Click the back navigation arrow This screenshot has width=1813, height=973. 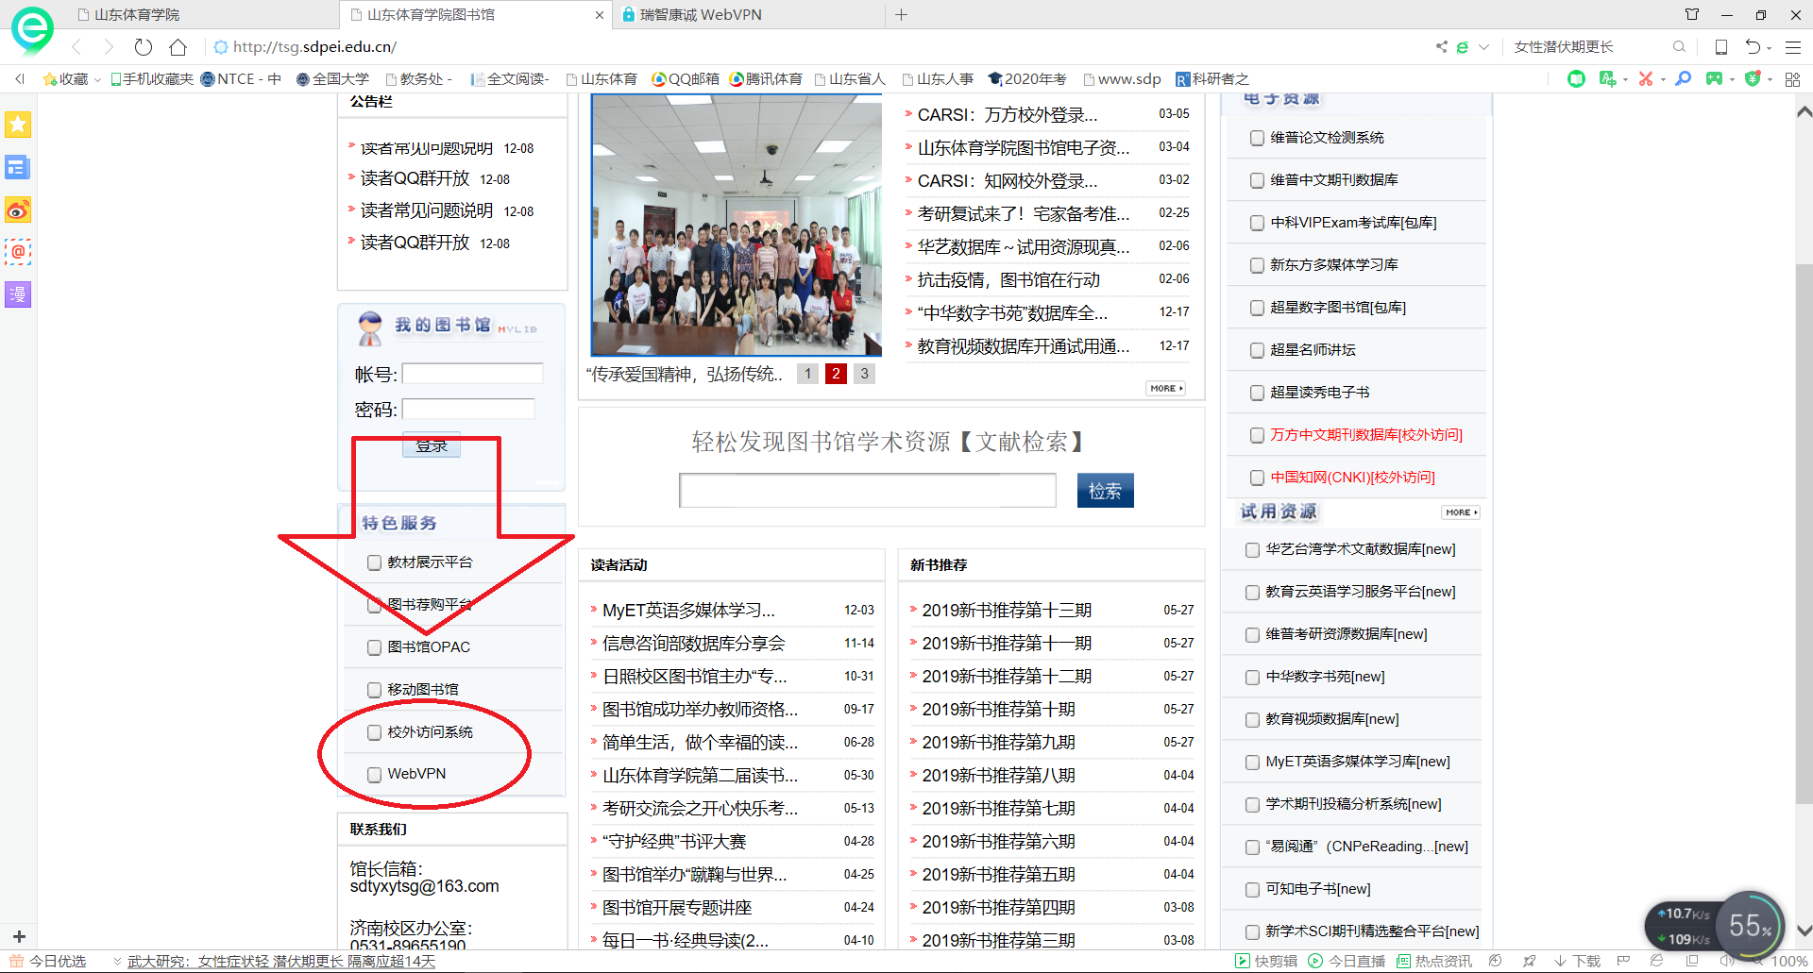click(76, 46)
